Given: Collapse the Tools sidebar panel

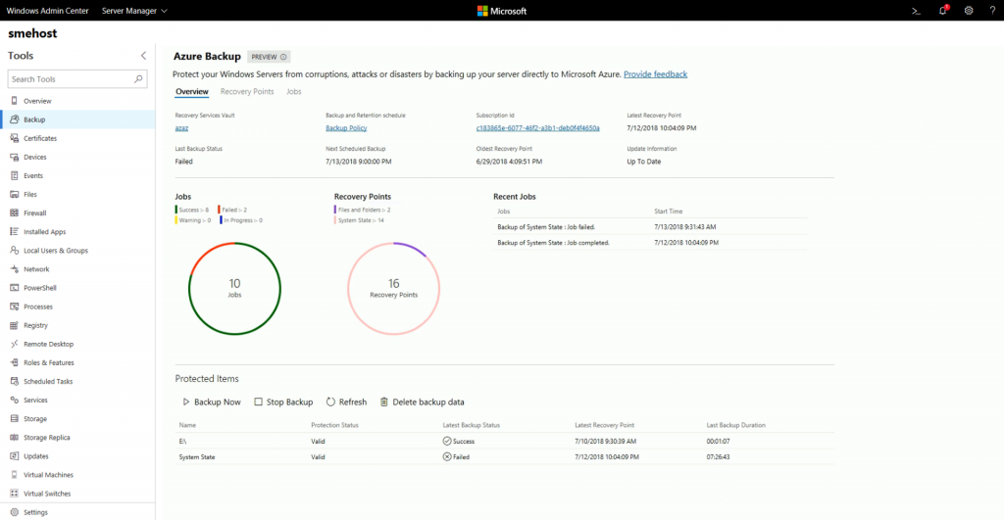Looking at the screenshot, I should click(x=143, y=56).
